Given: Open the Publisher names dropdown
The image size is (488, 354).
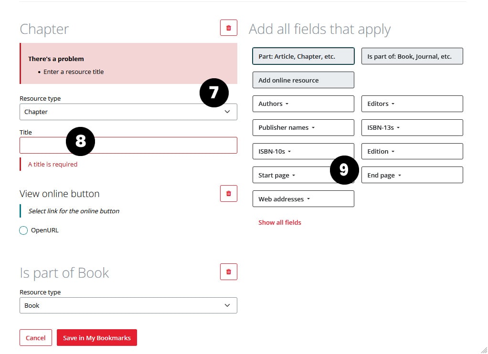Looking at the screenshot, I should (303, 128).
